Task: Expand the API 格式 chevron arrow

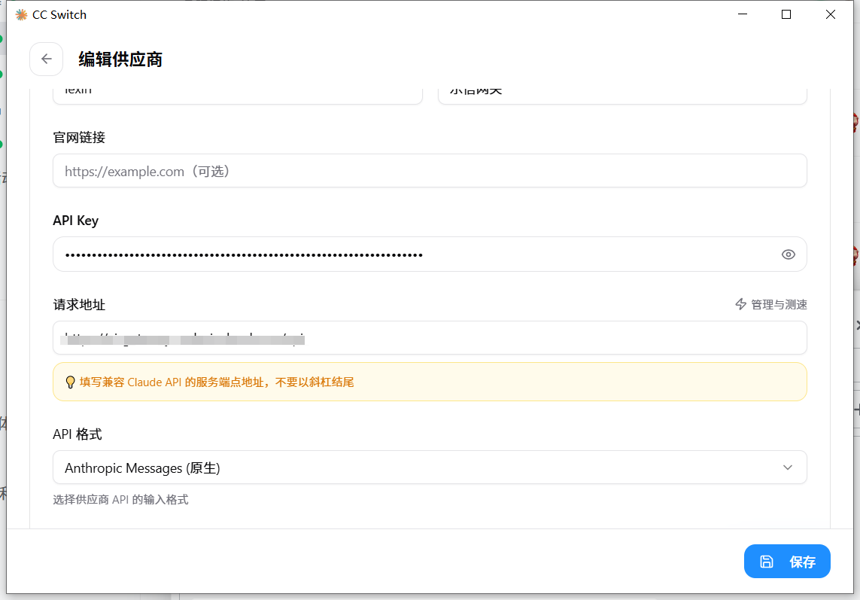Action: coord(787,468)
